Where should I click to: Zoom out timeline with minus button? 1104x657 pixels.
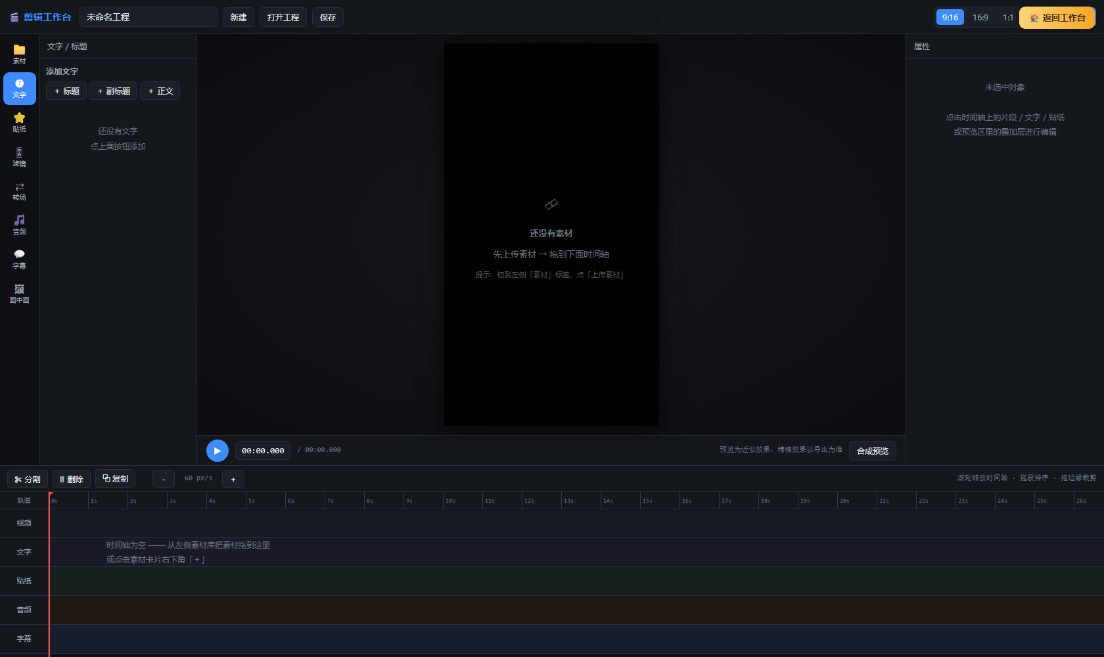click(x=164, y=479)
